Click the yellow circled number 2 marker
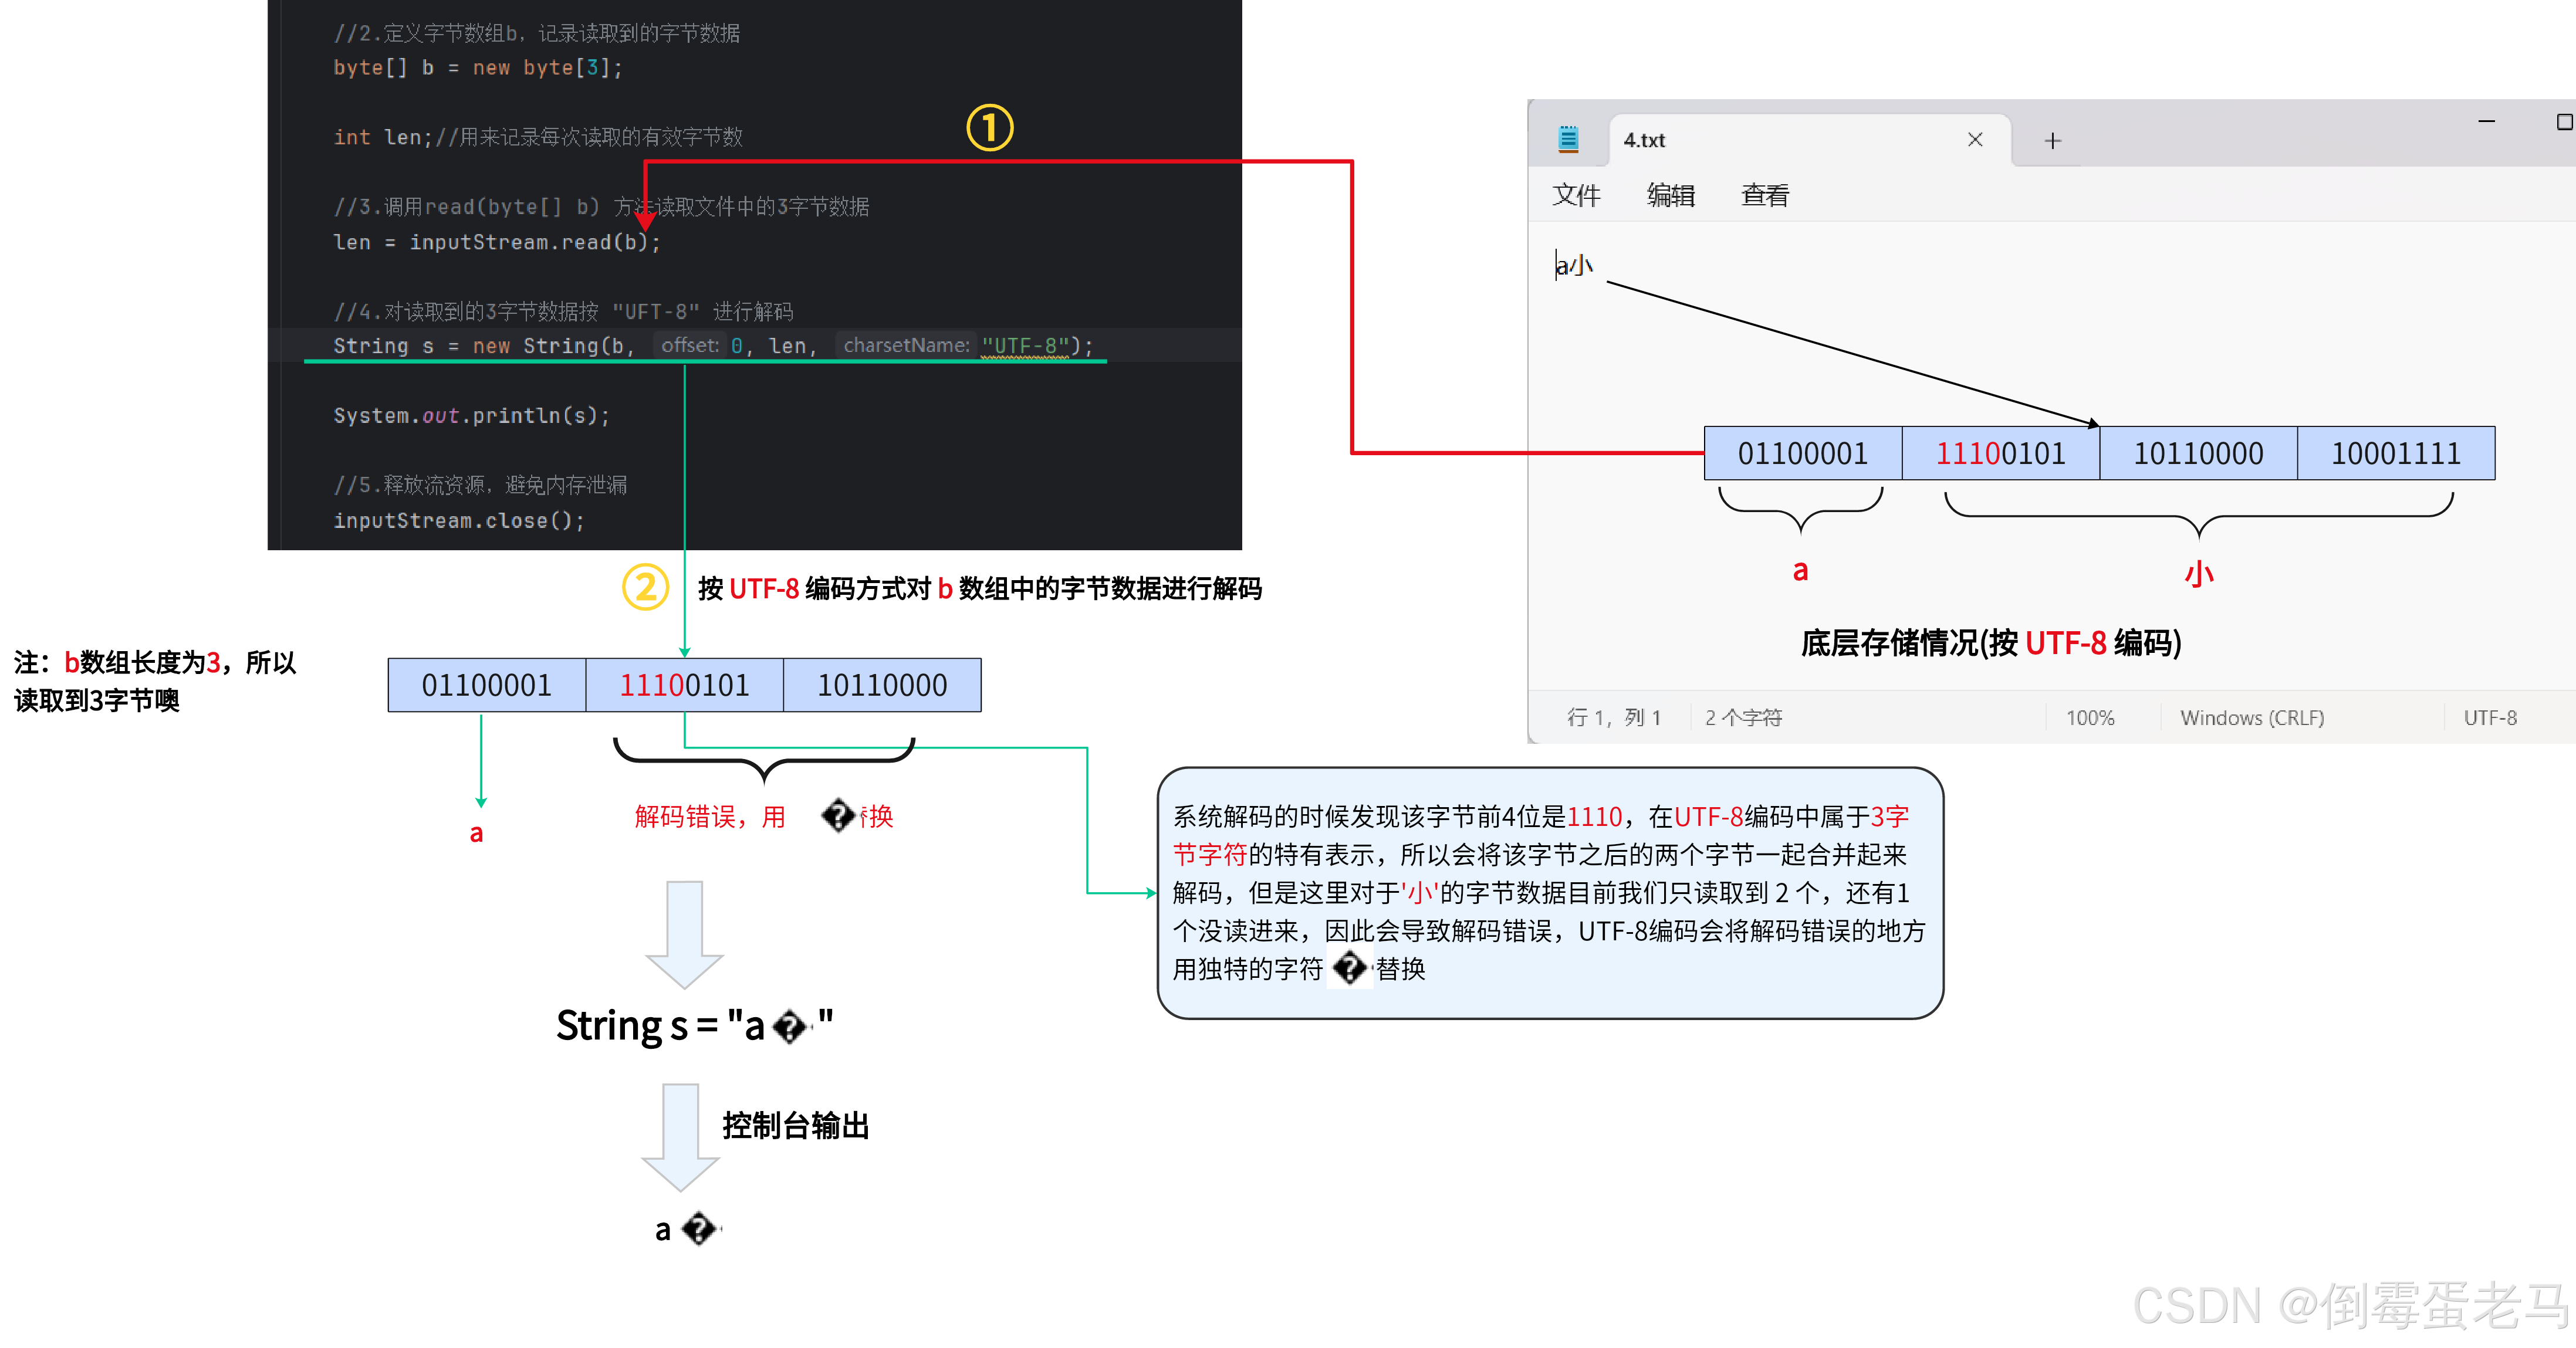The height and width of the screenshot is (1348, 2576). point(645,587)
